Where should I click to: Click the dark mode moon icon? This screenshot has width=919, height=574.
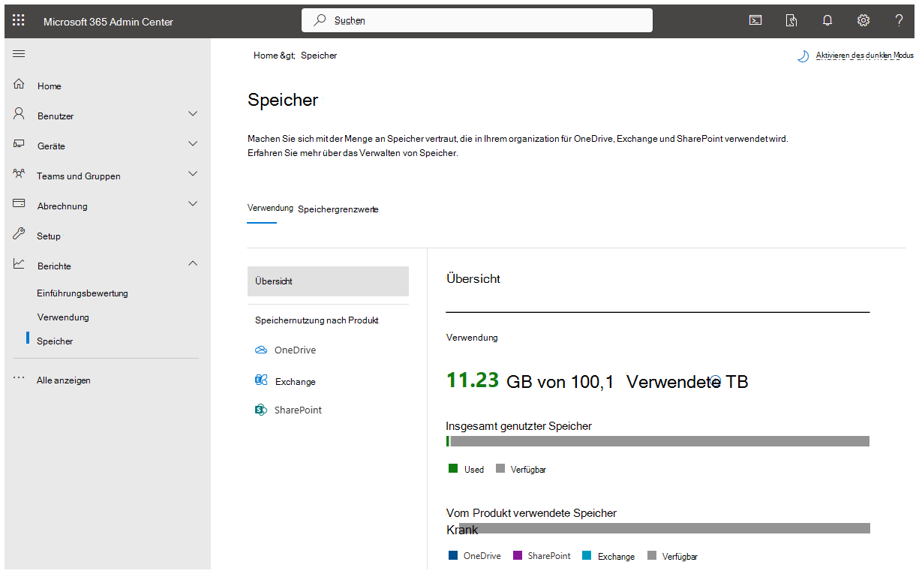click(803, 56)
